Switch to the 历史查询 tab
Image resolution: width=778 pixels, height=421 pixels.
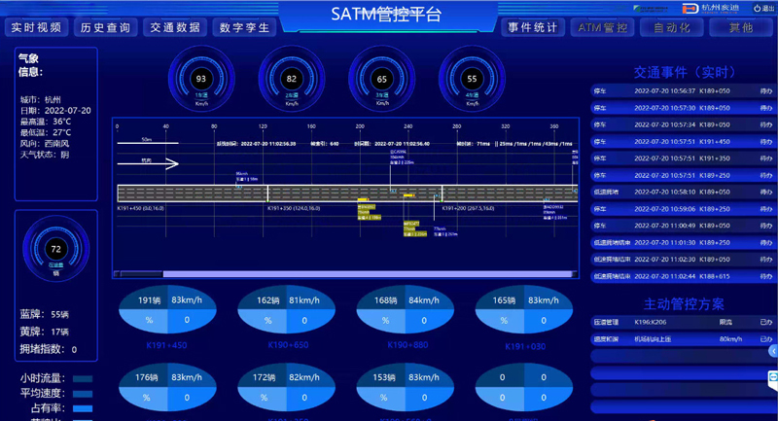click(106, 28)
